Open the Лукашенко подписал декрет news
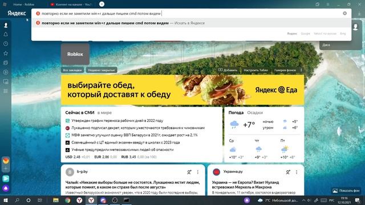This screenshot has height=205, width=365. coord(138,128)
